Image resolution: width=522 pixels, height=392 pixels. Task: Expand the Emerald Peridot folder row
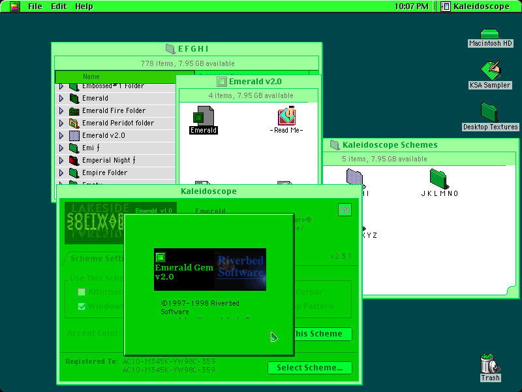[x=61, y=123]
